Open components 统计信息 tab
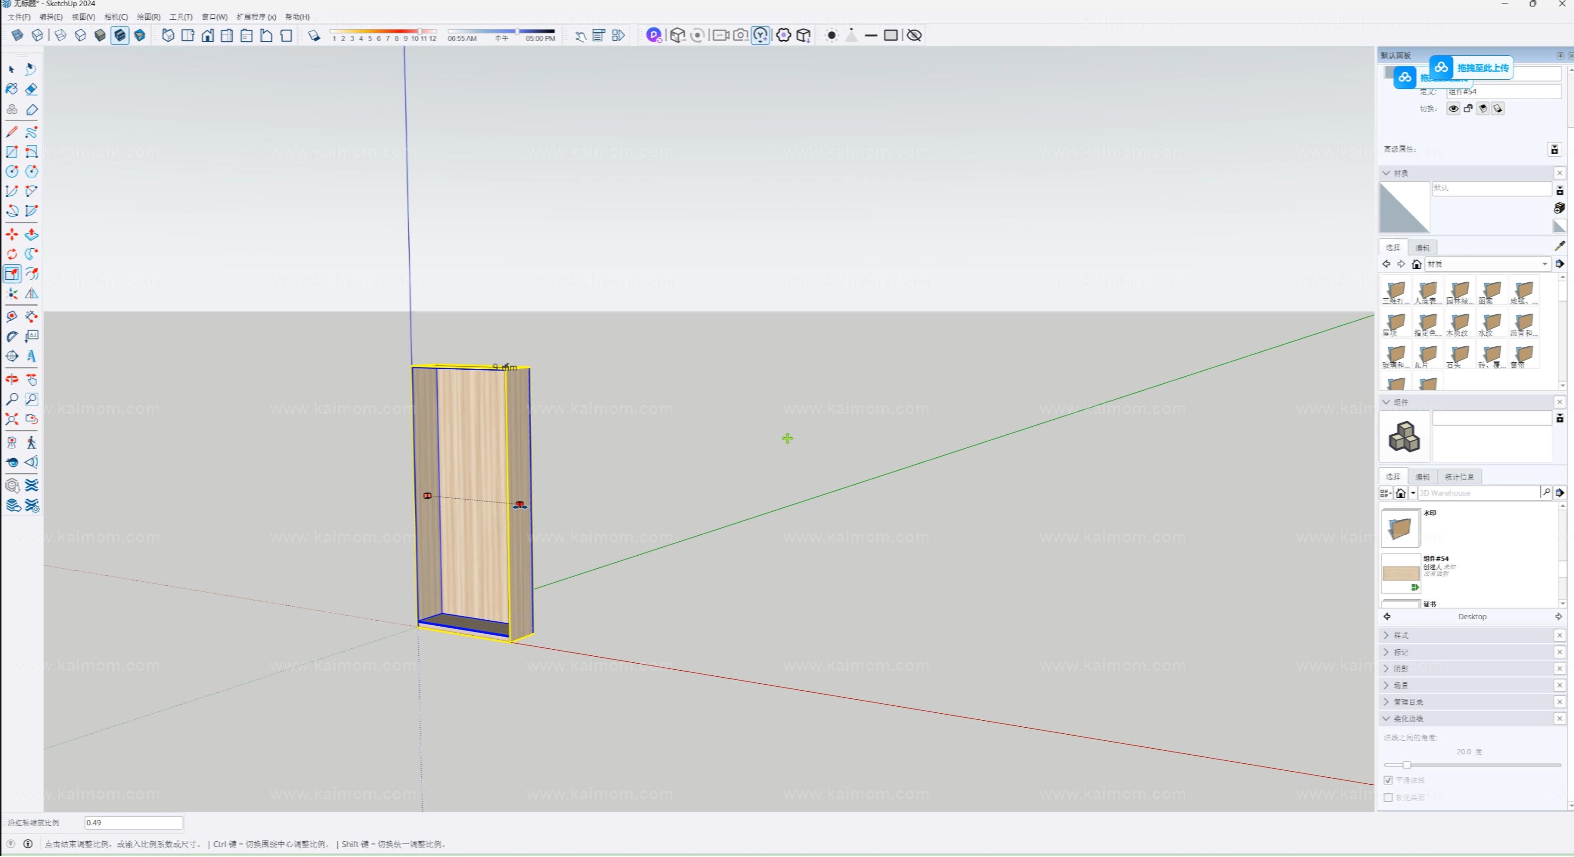The width and height of the screenshot is (1574, 857). coord(1459,477)
